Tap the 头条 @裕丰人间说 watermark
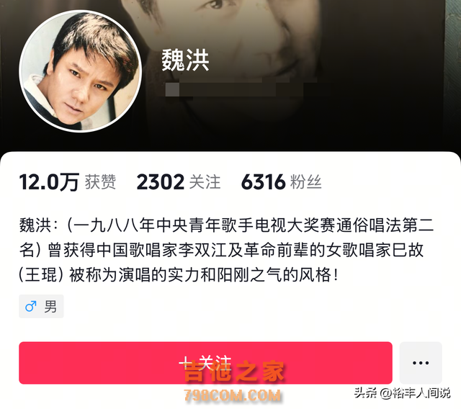The image size is (461, 409). [402, 393]
